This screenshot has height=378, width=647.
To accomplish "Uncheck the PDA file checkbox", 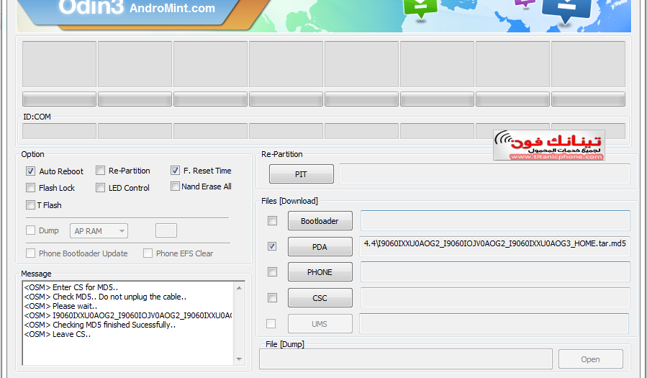I will pos(272,246).
